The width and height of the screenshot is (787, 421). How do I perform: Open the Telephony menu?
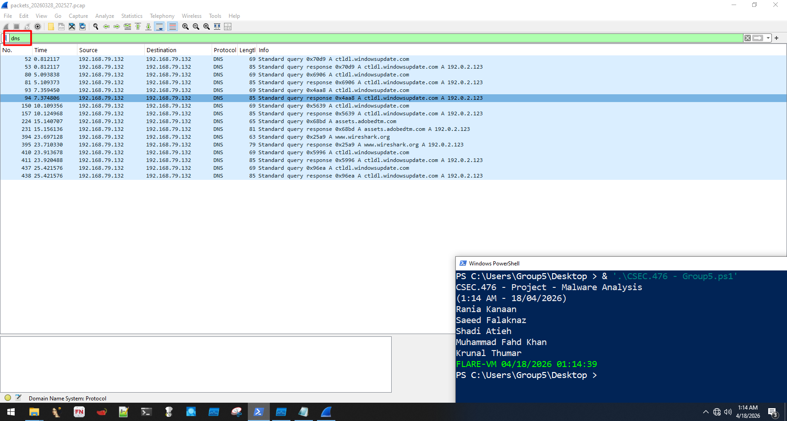click(x=162, y=16)
